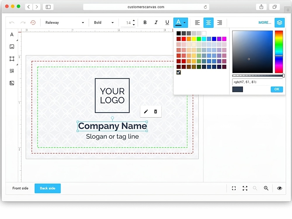Open a new browser tab

coord(288,10)
